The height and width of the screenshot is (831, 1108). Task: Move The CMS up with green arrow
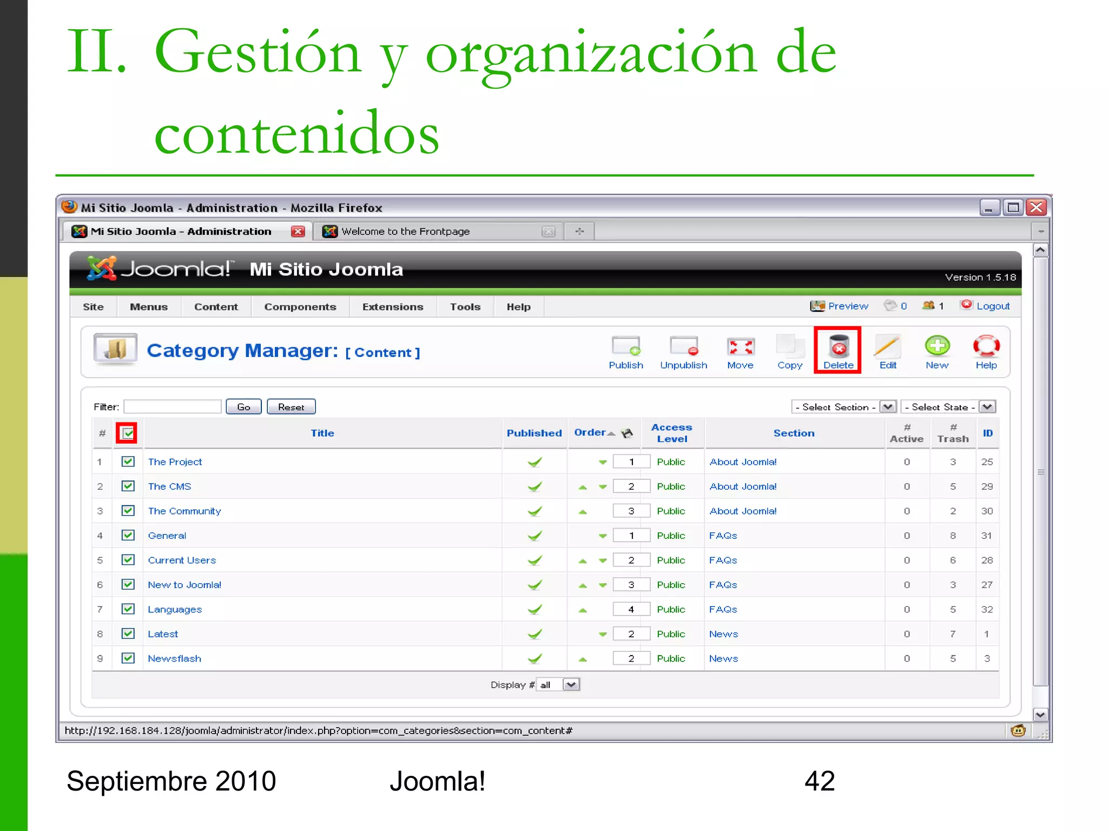point(582,487)
